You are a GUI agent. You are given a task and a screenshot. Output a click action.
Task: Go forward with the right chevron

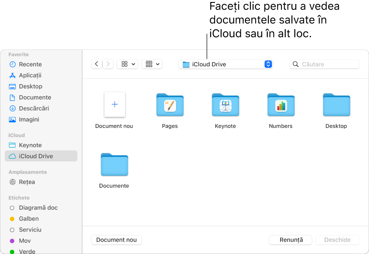(108, 64)
